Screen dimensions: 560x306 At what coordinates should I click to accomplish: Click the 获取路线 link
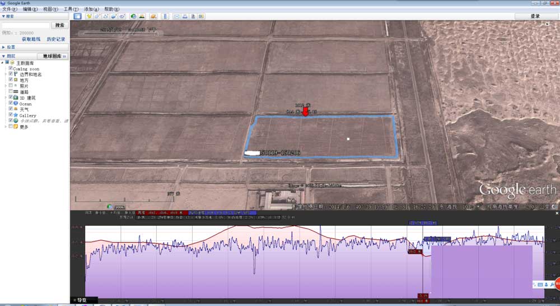pyautogui.click(x=31, y=39)
